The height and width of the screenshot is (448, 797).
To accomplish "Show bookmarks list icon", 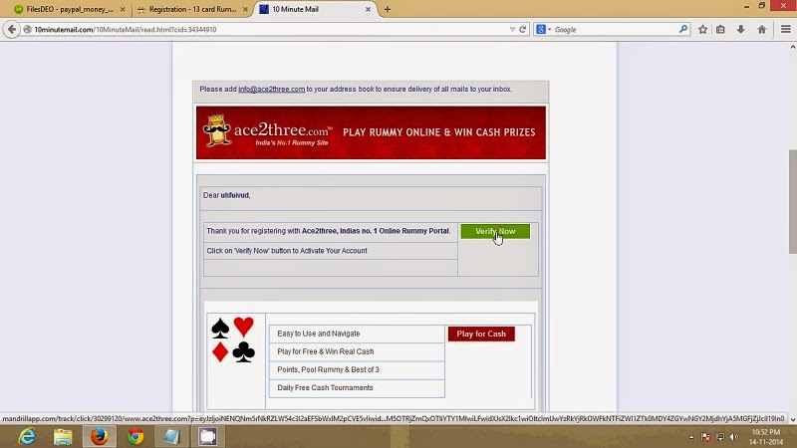I will pos(720,30).
